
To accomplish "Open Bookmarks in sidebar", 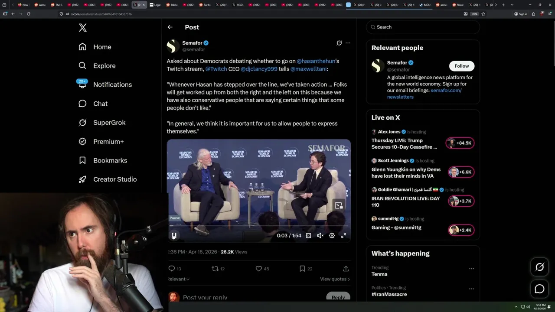I will coord(103,160).
